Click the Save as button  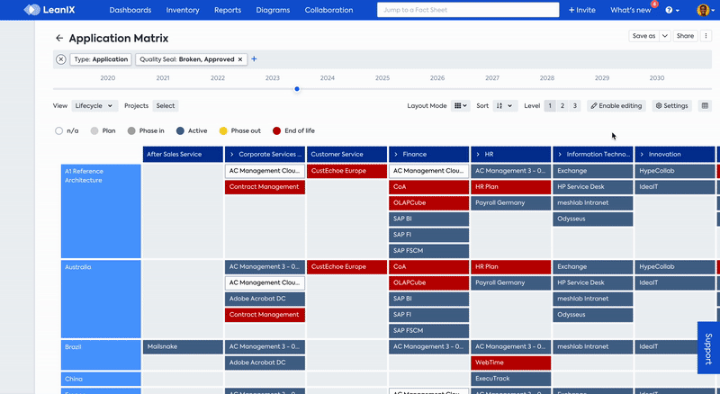643,36
